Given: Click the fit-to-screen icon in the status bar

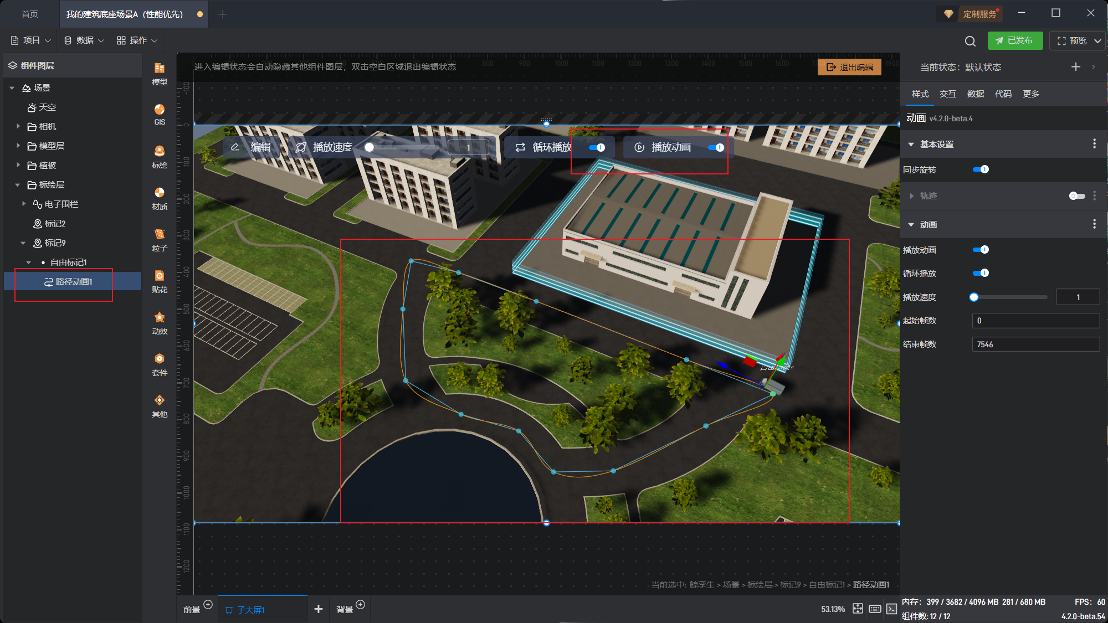Looking at the screenshot, I should 858,609.
